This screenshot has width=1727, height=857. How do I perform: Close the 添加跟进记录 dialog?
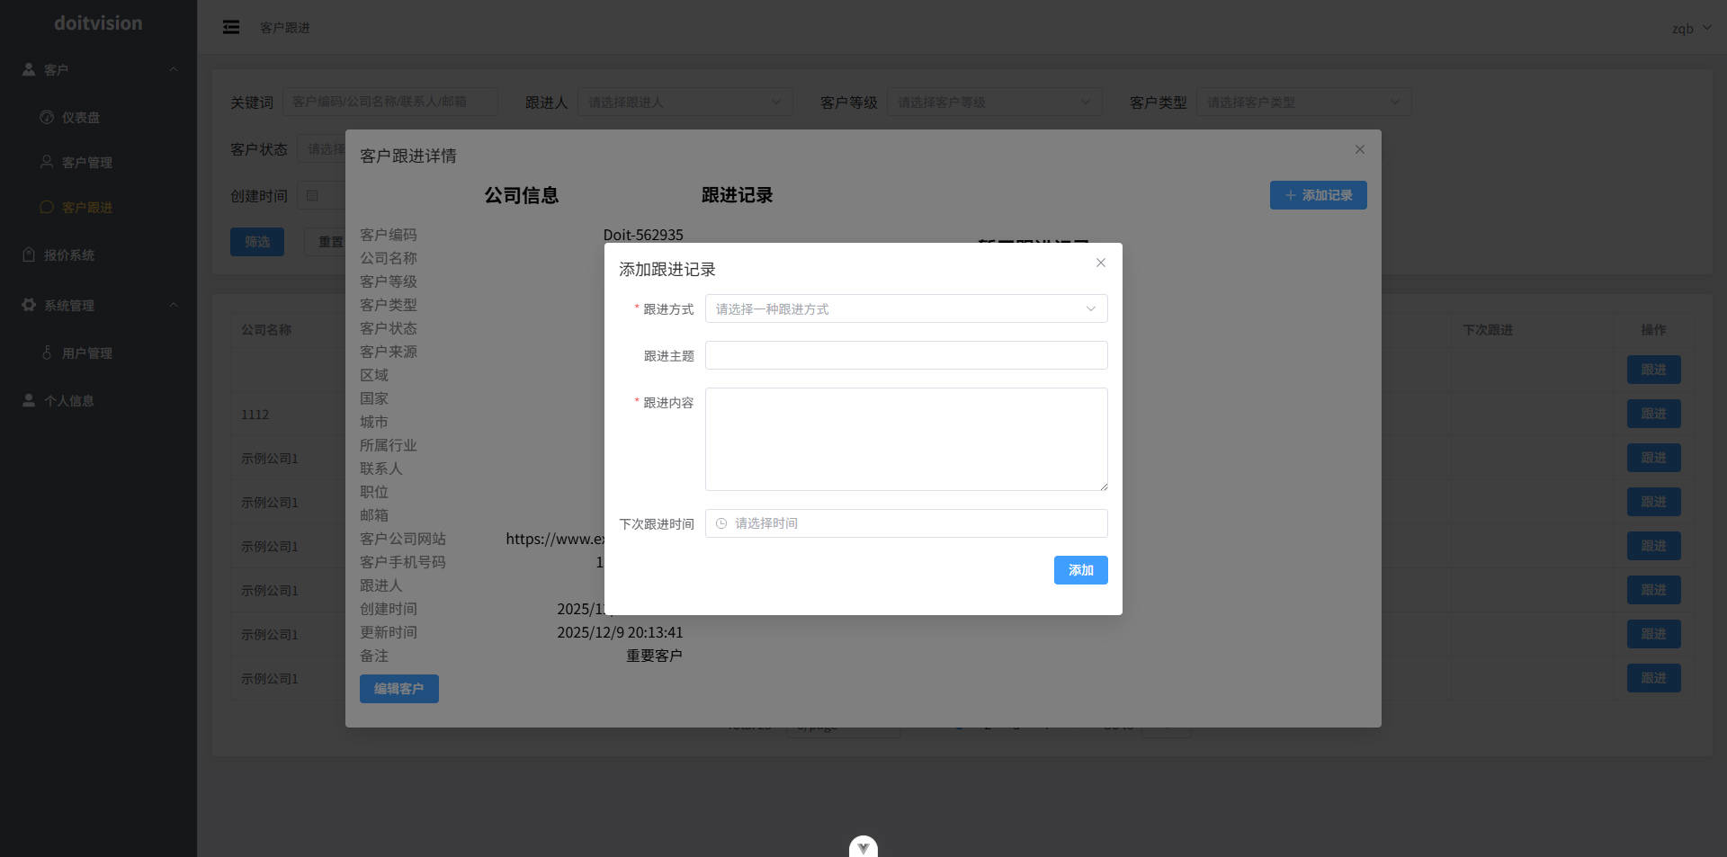(1100, 263)
